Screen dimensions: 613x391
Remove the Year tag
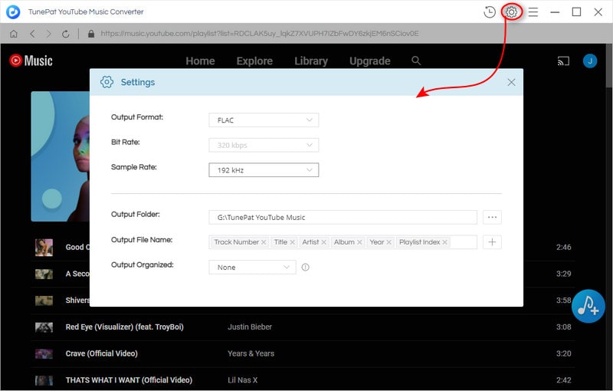pos(389,242)
